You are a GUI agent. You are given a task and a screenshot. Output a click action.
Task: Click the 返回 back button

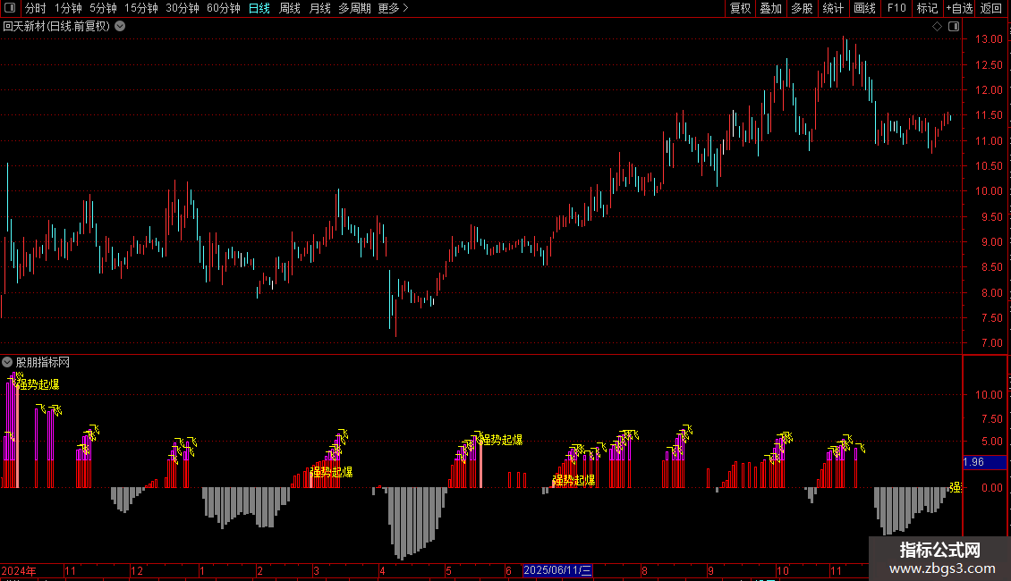tap(991, 8)
